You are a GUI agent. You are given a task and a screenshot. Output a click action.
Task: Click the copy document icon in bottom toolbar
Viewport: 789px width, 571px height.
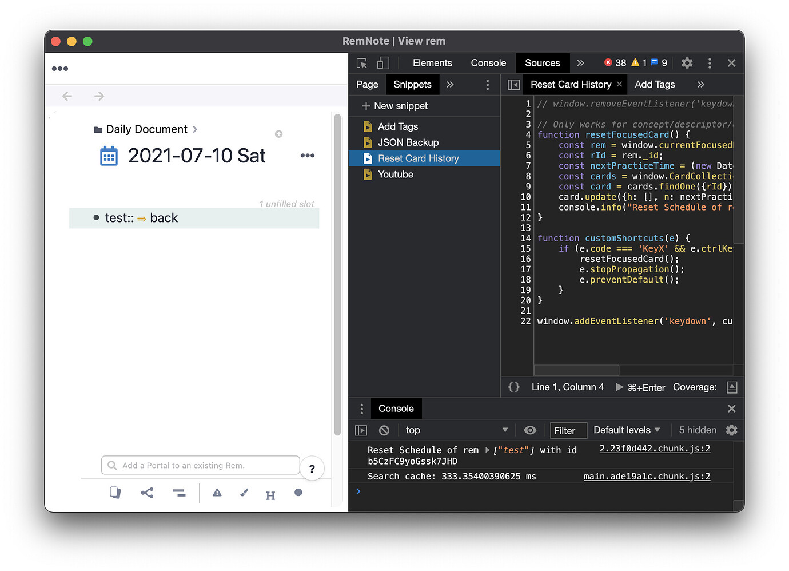click(115, 493)
